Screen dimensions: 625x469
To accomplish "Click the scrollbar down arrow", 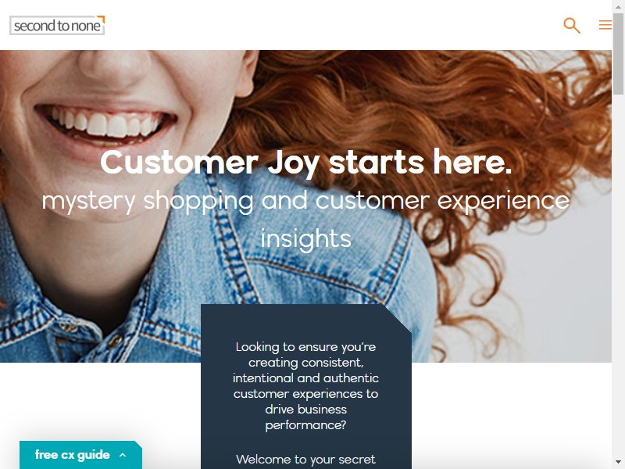I will 618,462.
